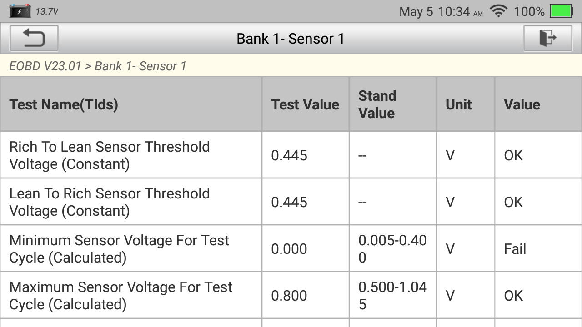Image resolution: width=582 pixels, height=327 pixels.
Task: Tap the vehicle battery voltage icon
Action: tap(20, 11)
